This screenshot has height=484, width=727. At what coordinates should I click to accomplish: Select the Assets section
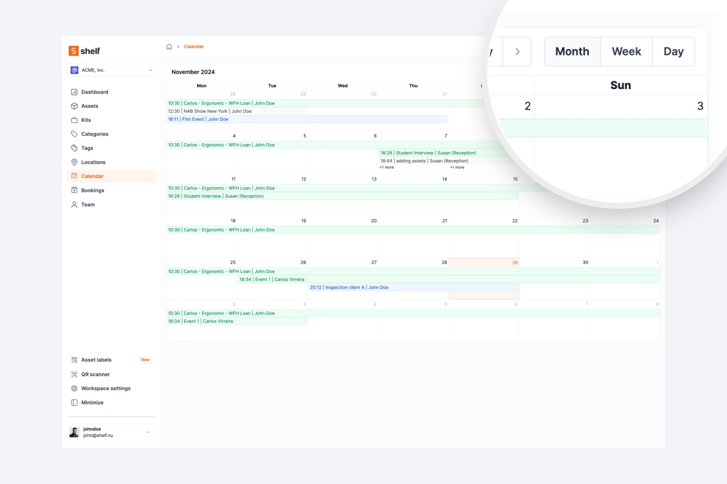point(90,106)
